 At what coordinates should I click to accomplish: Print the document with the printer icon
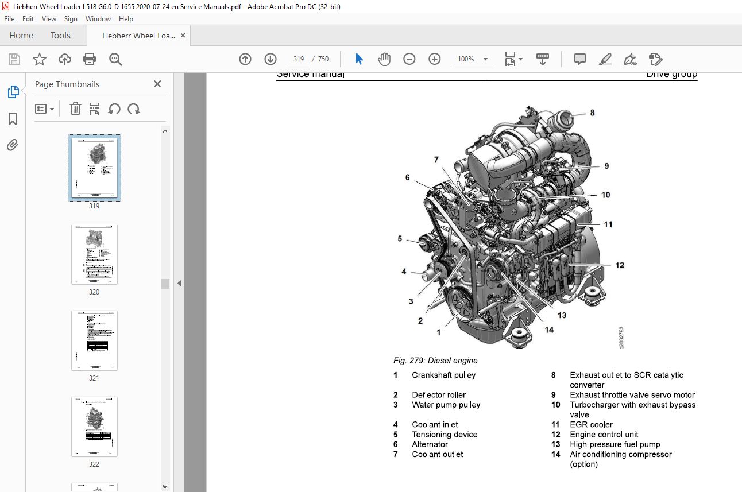90,59
